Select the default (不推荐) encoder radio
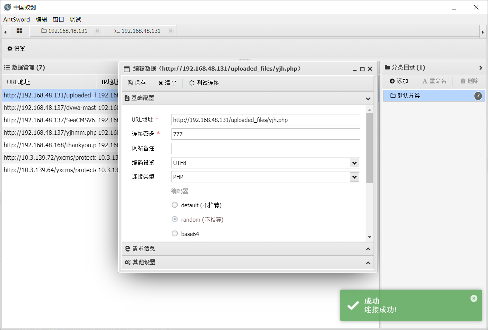Image resolution: width=488 pixels, height=330 pixels. (175, 205)
